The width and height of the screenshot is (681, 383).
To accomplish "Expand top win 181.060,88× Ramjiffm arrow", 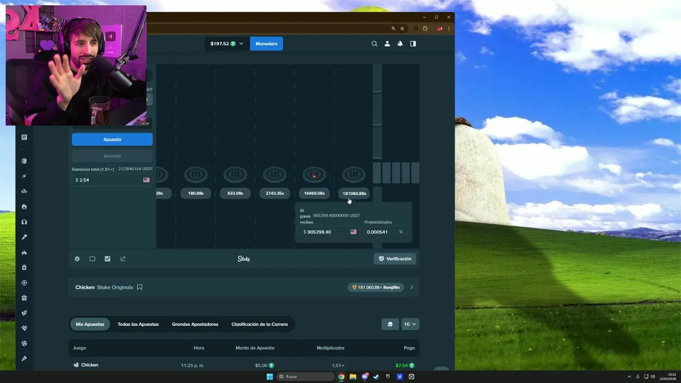I will (x=411, y=287).
